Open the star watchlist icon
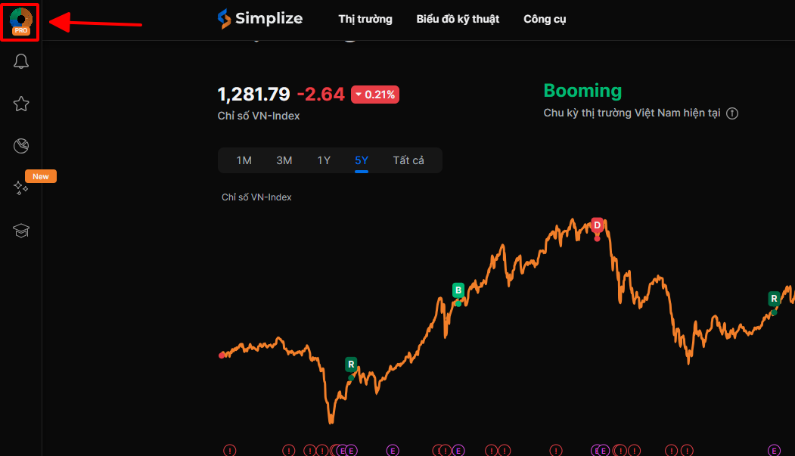795x456 pixels. click(21, 104)
